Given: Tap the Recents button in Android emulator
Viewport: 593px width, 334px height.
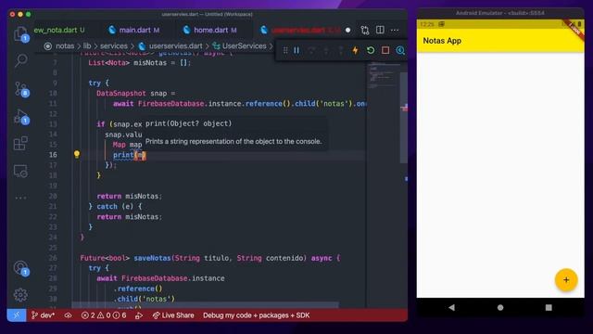Looking at the screenshot, I should point(549,307).
